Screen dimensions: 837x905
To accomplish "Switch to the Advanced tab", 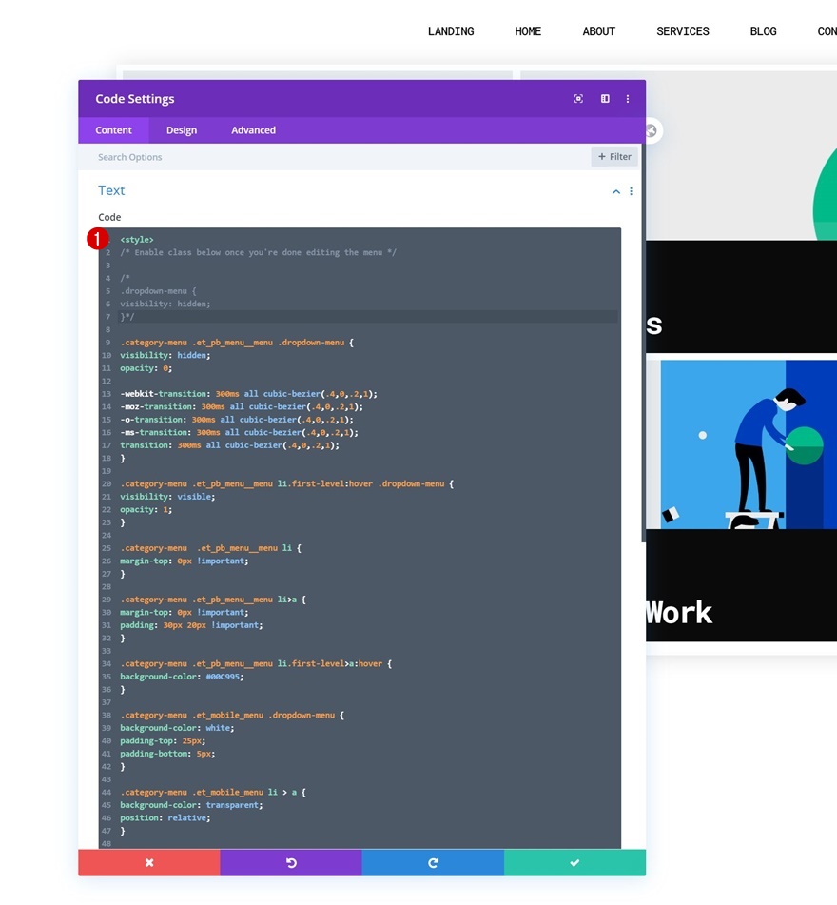I will [253, 130].
